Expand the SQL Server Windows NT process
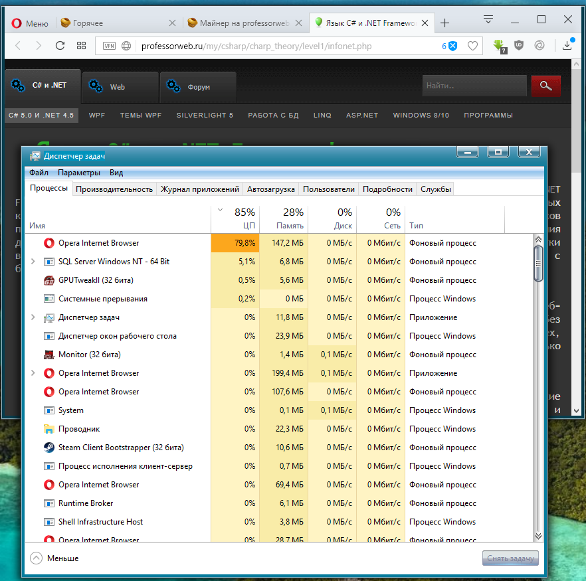Viewport: 586px width, 581px height. click(x=33, y=262)
